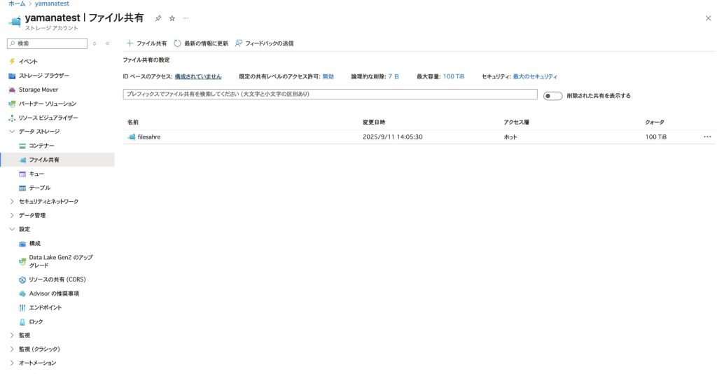Screen dimensions: 717x374
Task: Expand the セキュリティとネットワーク section
Action: point(12,201)
